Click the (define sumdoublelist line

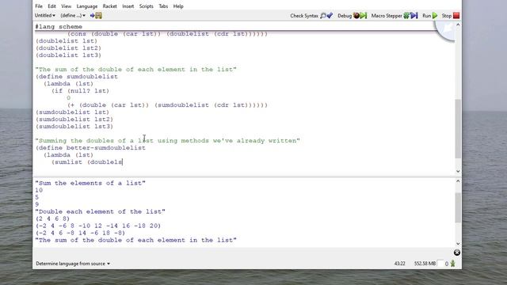[x=77, y=77]
